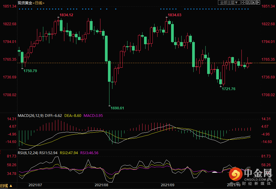276x189 pixels.
Task: Click left RSI axis value 34.78
Action: click(12, 173)
